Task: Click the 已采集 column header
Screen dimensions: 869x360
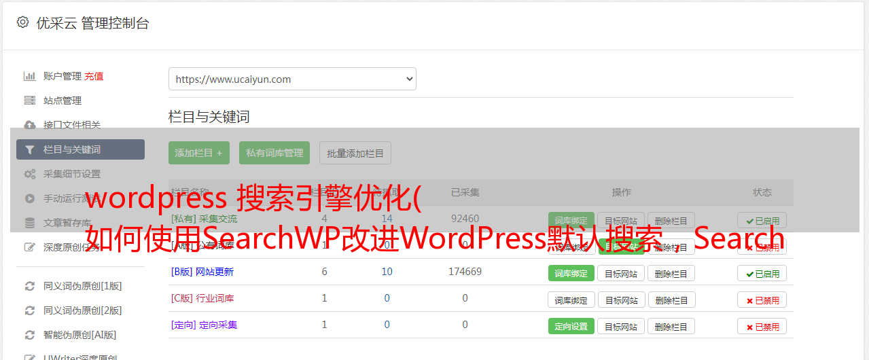Action: pos(465,192)
